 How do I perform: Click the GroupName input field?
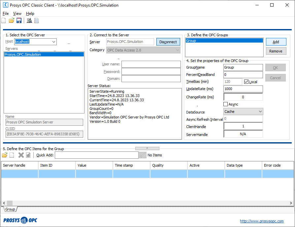[243, 68]
